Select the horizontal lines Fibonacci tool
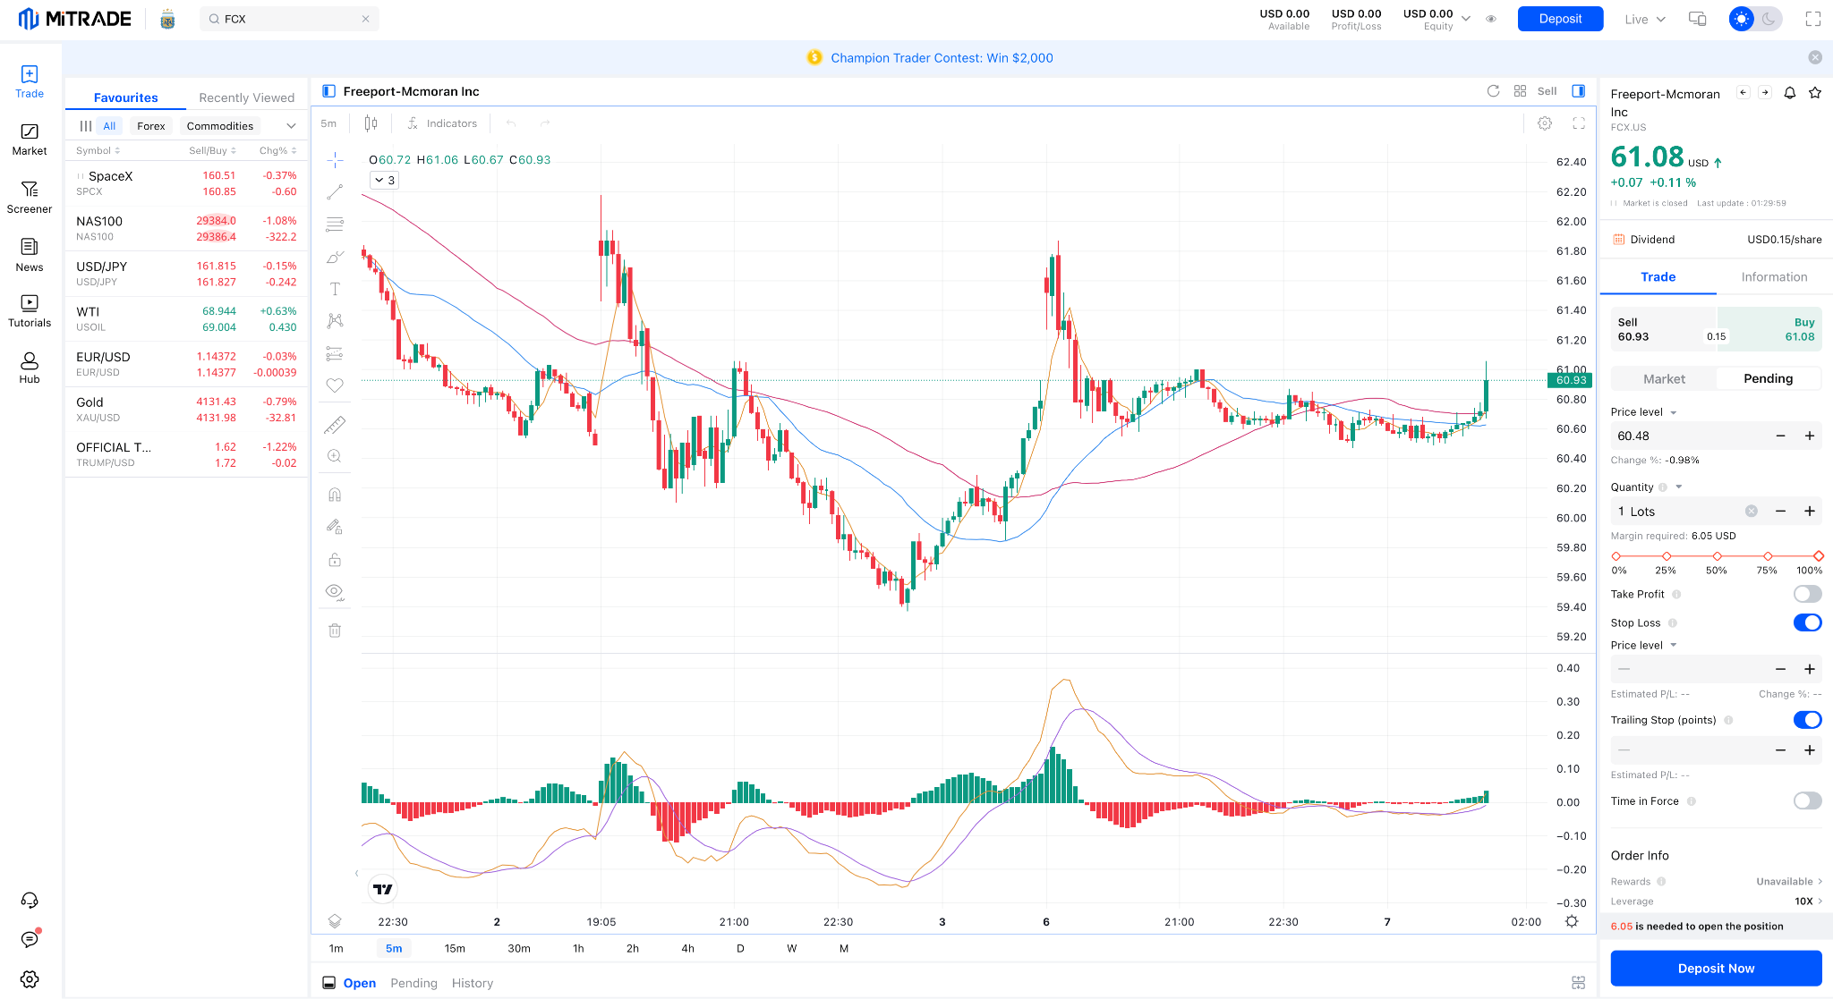 [x=335, y=224]
